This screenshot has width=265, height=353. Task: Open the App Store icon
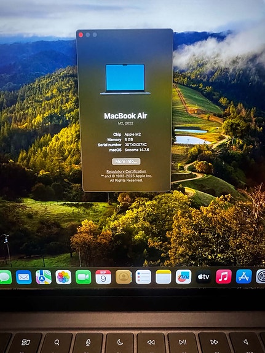point(244,276)
